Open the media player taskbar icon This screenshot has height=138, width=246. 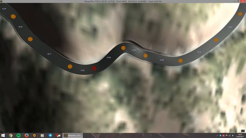coord(42,135)
